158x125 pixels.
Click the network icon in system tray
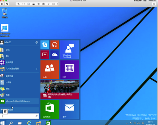[135, 123]
